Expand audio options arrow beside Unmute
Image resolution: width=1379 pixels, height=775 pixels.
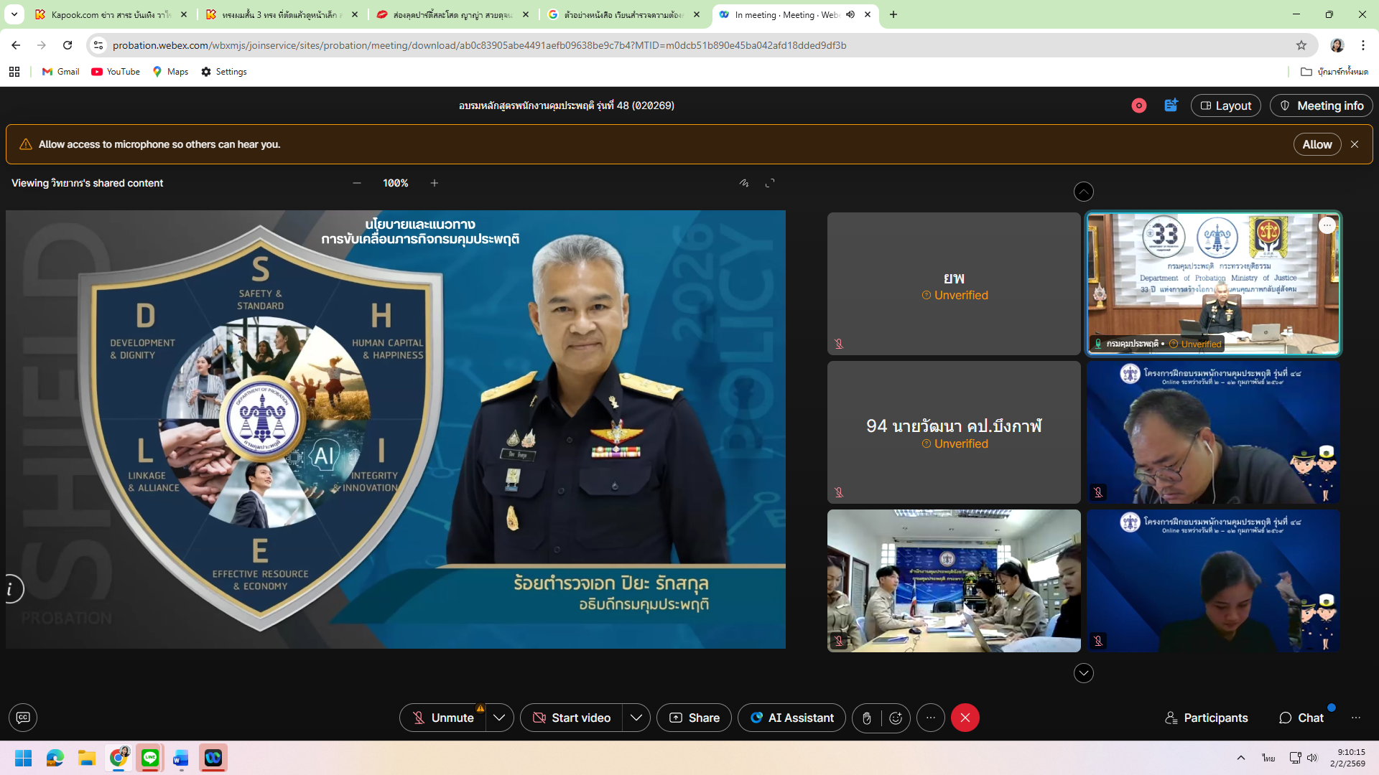(499, 718)
